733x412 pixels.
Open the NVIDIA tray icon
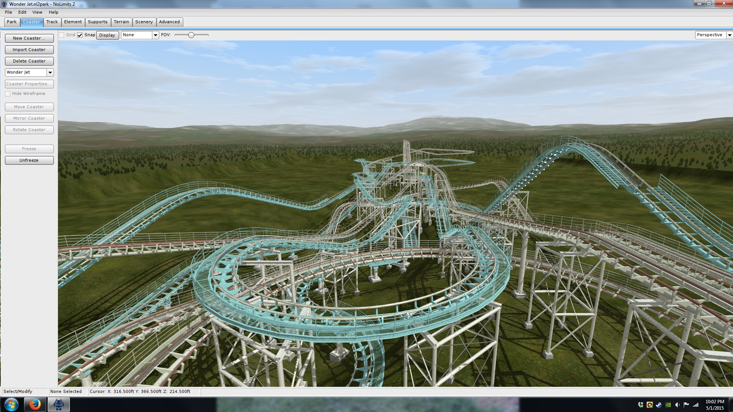pos(668,405)
